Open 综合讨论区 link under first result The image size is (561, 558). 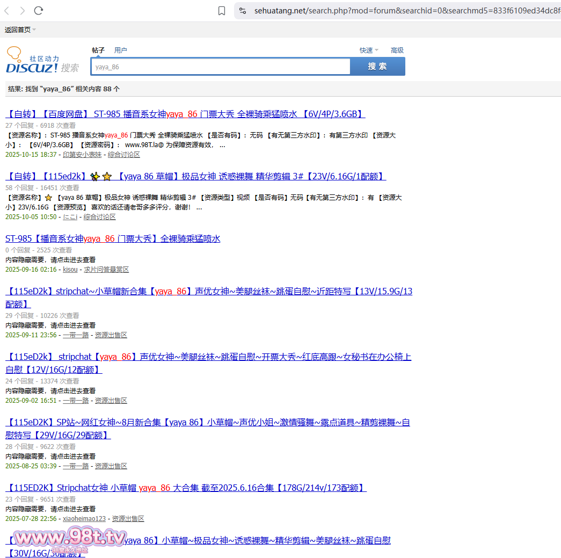(x=124, y=155)
